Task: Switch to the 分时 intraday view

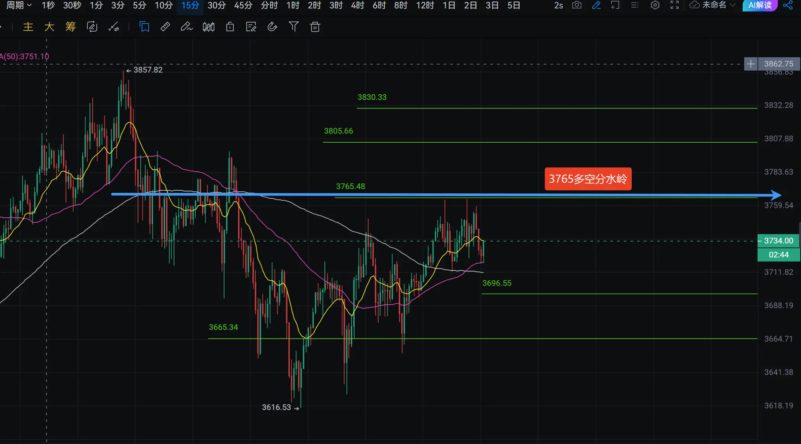Action: (x=269, y=5)
